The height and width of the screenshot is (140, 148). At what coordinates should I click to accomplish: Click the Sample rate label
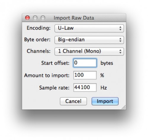pyautogui.click(x=54, y=88)
